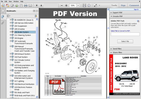Click the edit-document pencil toolbar icon
Screen dimensions: 141x99
[x=12, y=5]
